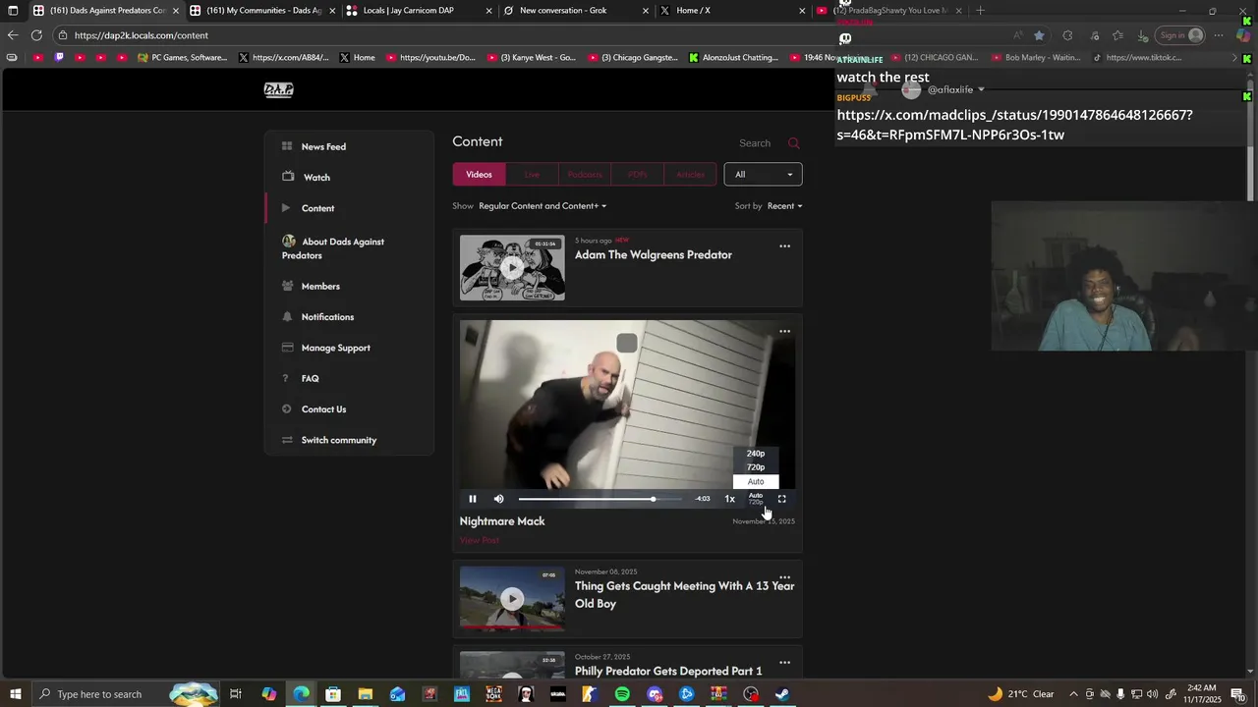Switch to New conversation Grok tab

(575, 11)
